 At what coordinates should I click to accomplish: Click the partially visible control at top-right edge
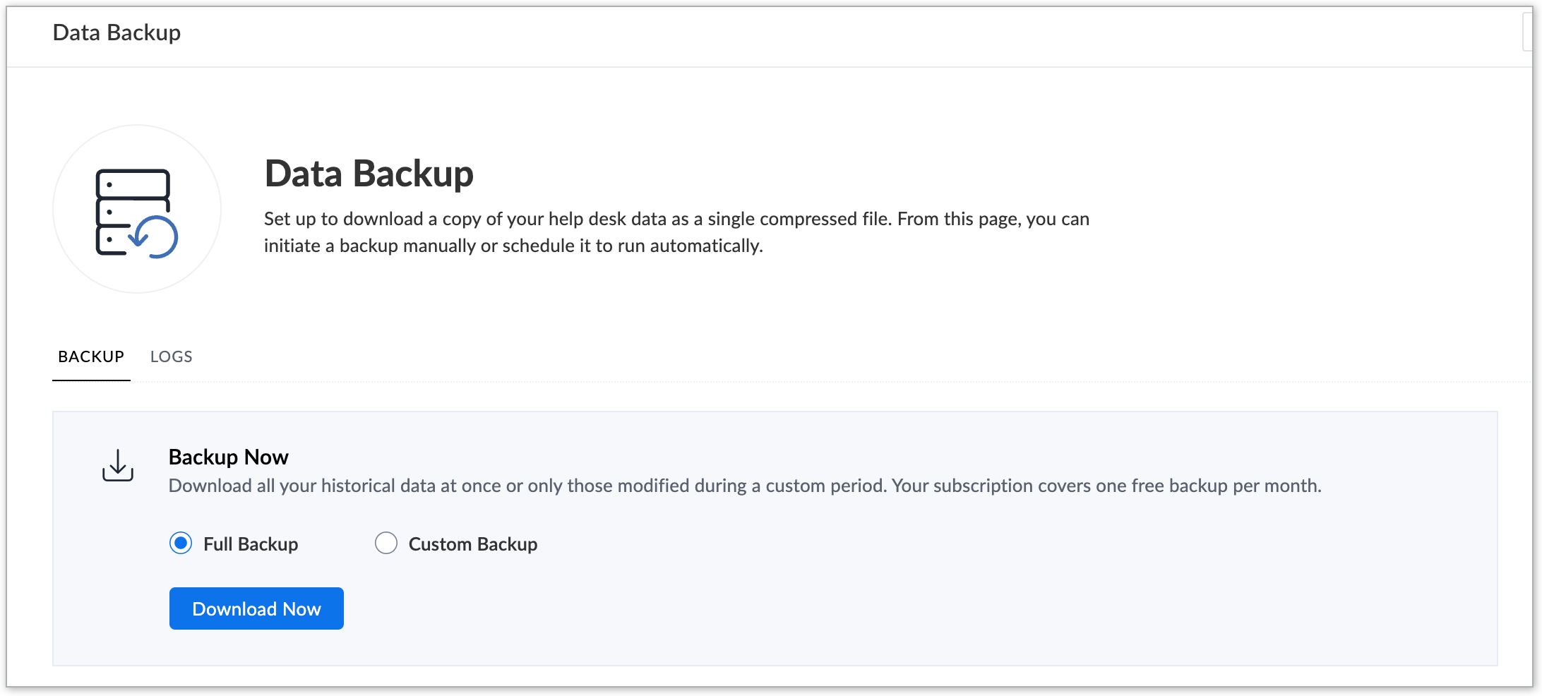click(x=1531, y=32)
